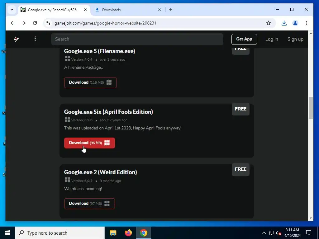The width and height of the screenshot is (319, 239).
Task: Open the Chrome profile icon
Action: pyautogui.click(x=295, y=23)
